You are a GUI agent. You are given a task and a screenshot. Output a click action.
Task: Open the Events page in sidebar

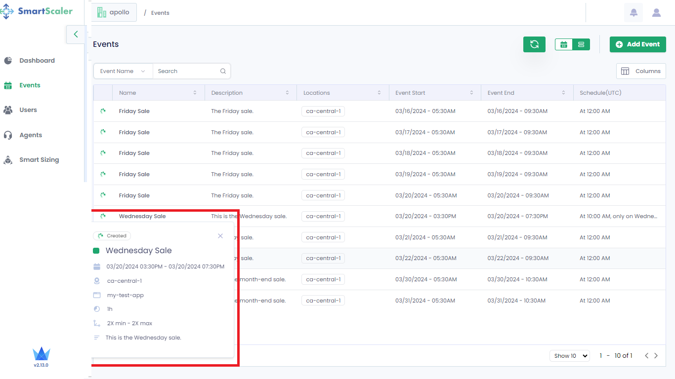(x=30, y=85)
